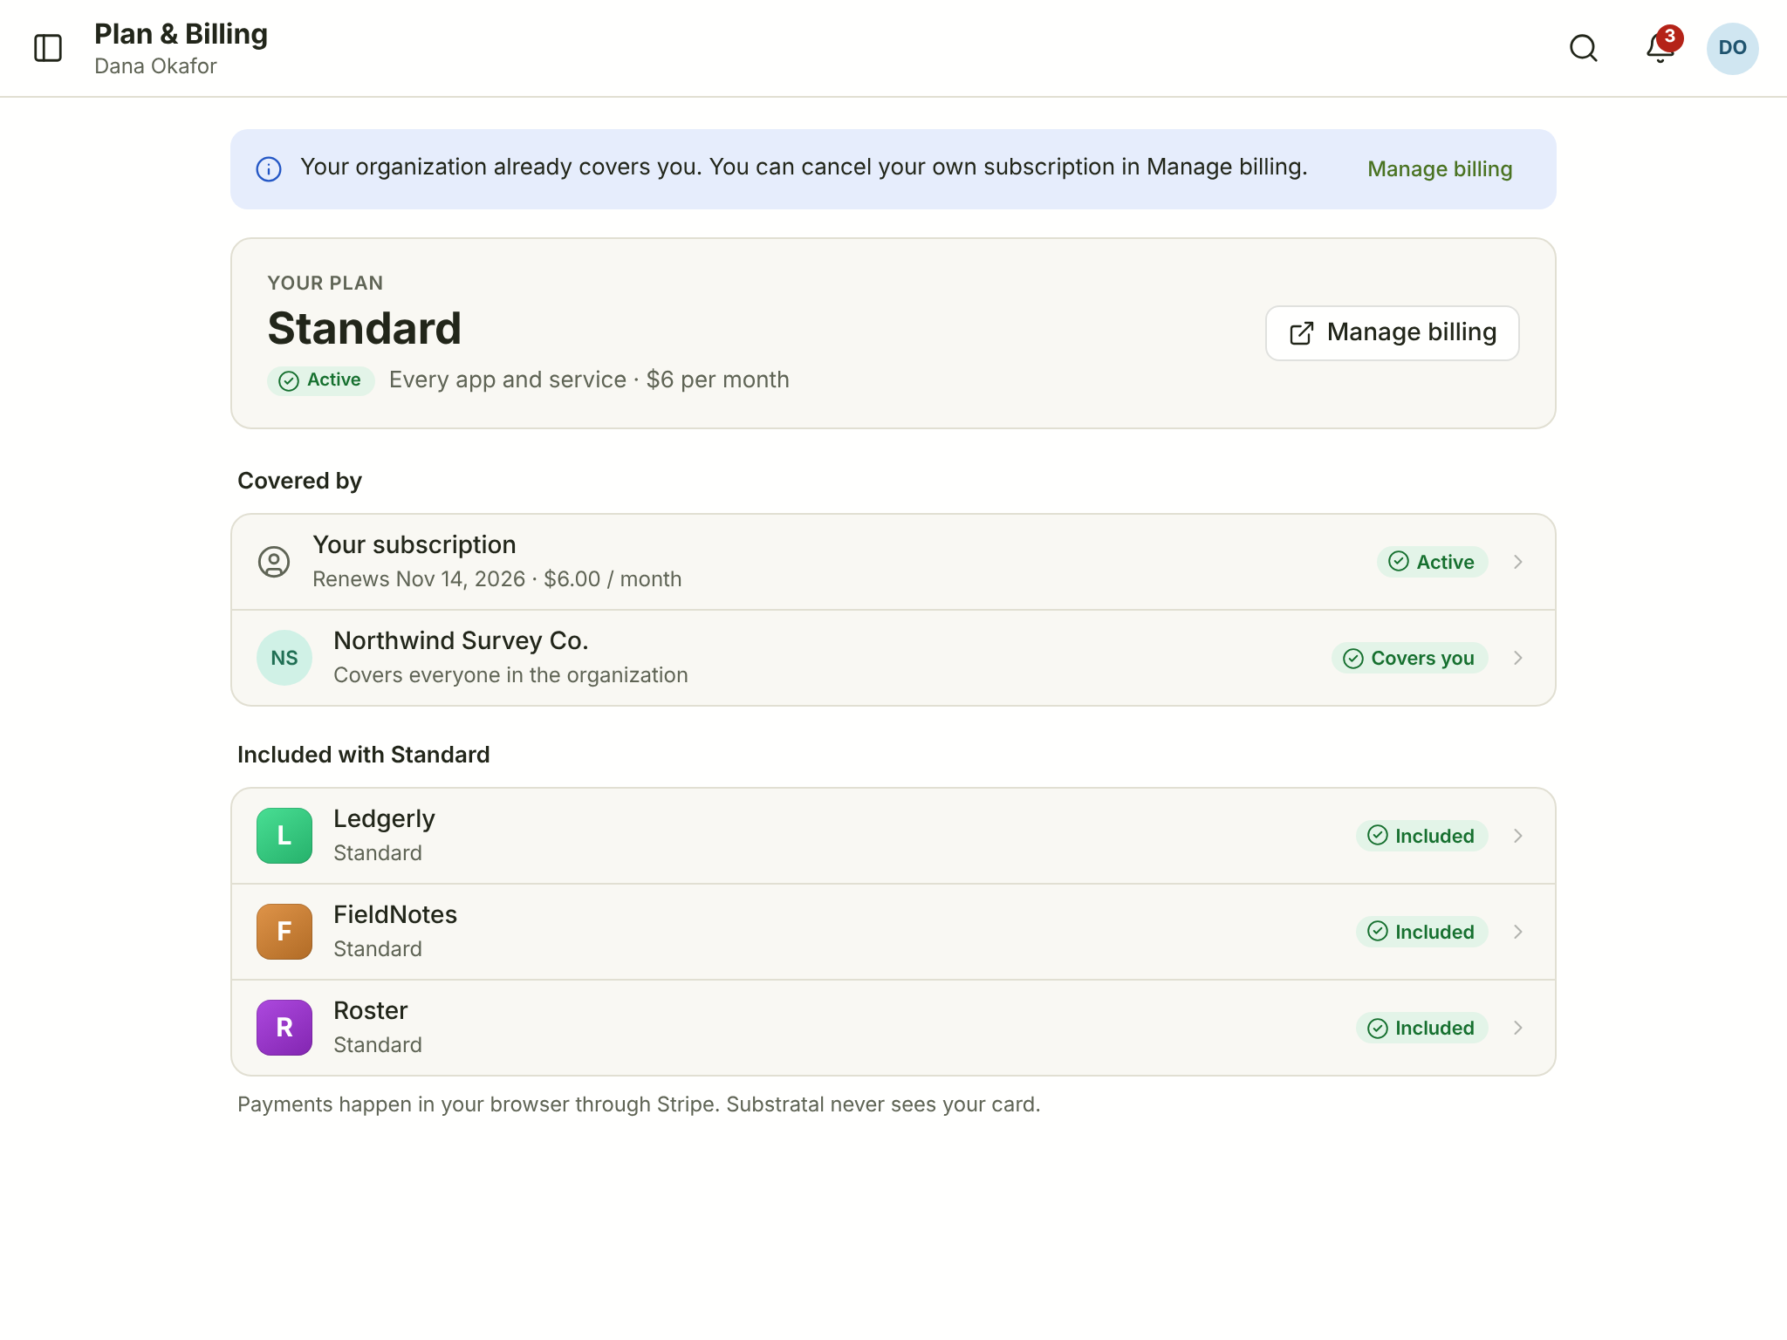The height and width of the screenshot is (1340, 1787).
Task: Click the Manage billing link in the banner
Action: (x=1440, y=169)
